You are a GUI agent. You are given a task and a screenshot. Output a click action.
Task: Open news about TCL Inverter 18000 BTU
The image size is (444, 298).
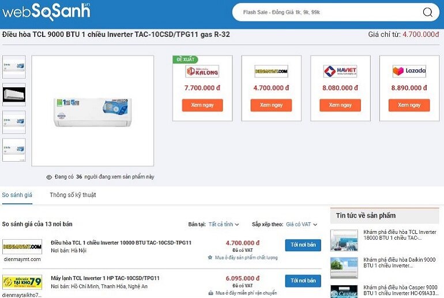[x=400, y=235]
